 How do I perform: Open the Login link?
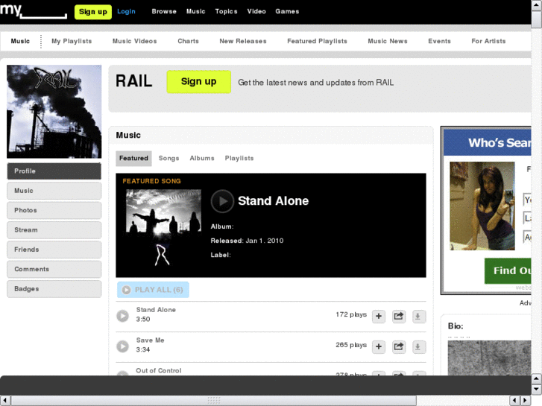click(x=126, y=11)
